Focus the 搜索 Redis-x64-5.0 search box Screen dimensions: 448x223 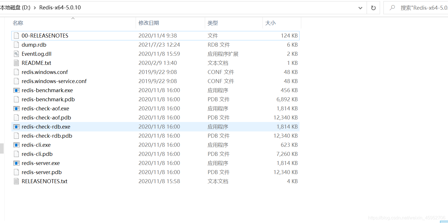[x=416, y=8]
